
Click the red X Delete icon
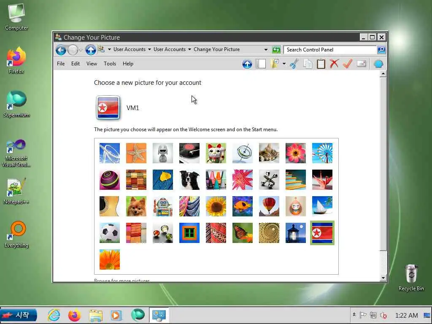(x=334, y=64)
